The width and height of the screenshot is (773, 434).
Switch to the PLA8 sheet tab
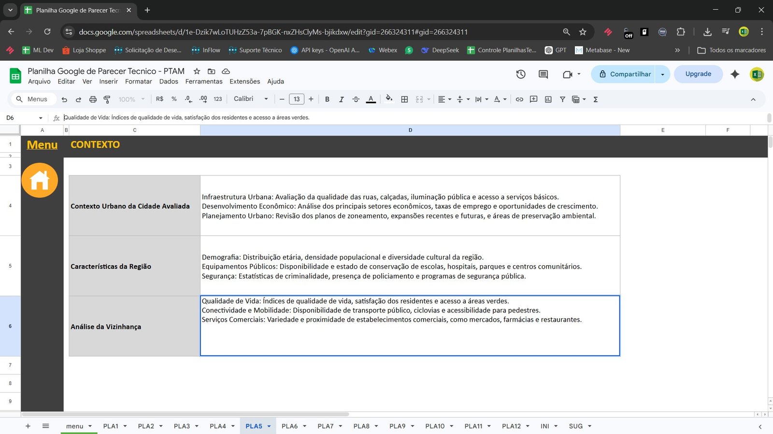361,426
